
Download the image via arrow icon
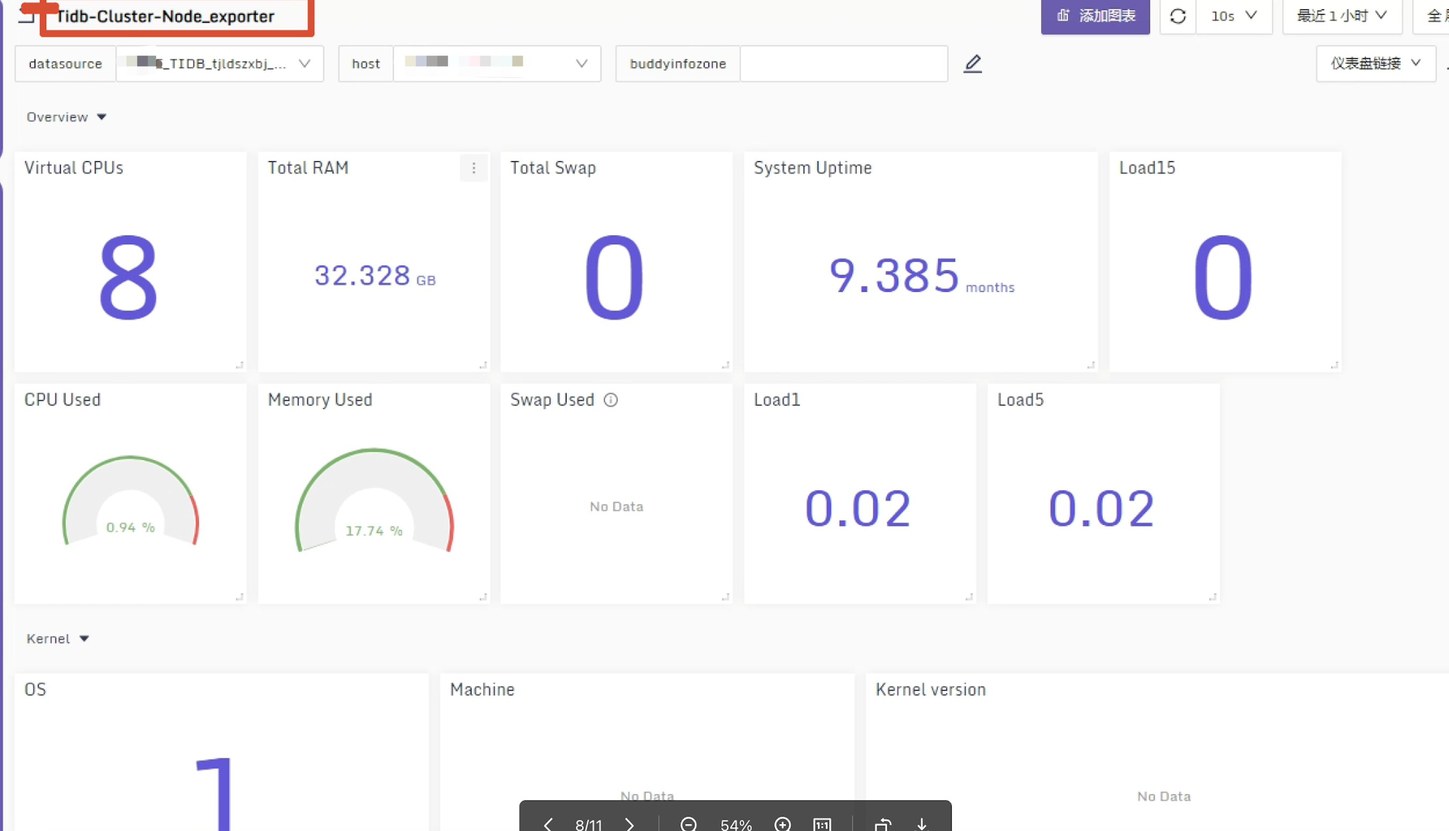pos(922,824)
